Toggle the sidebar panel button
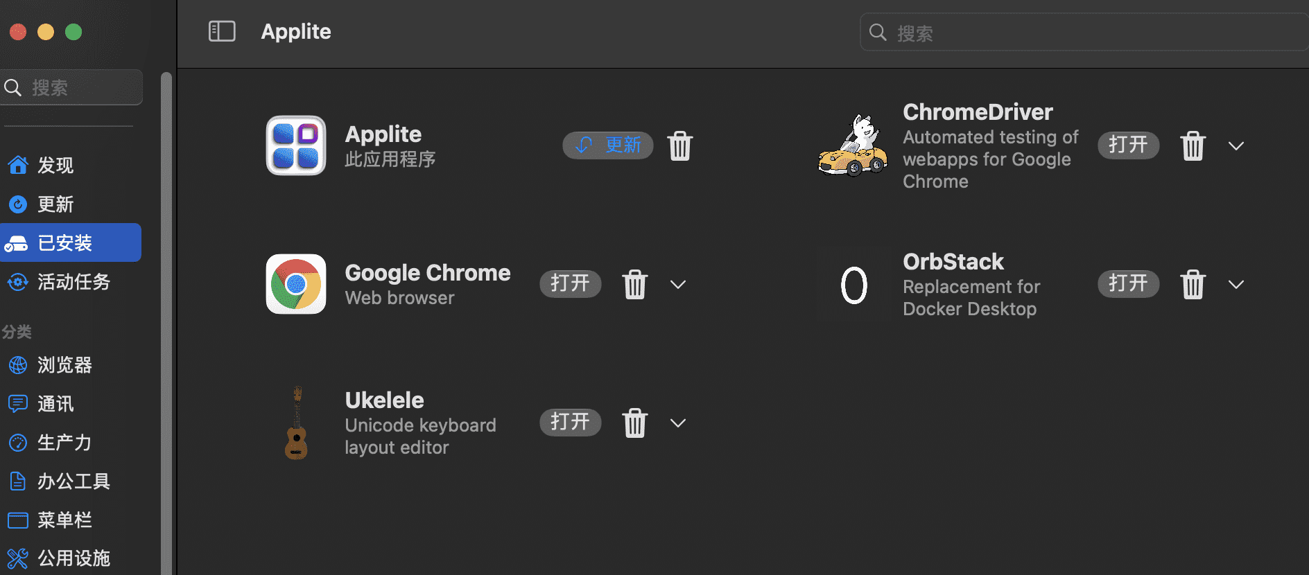This screenshot has height=575, width=1309. click(222, 31)
